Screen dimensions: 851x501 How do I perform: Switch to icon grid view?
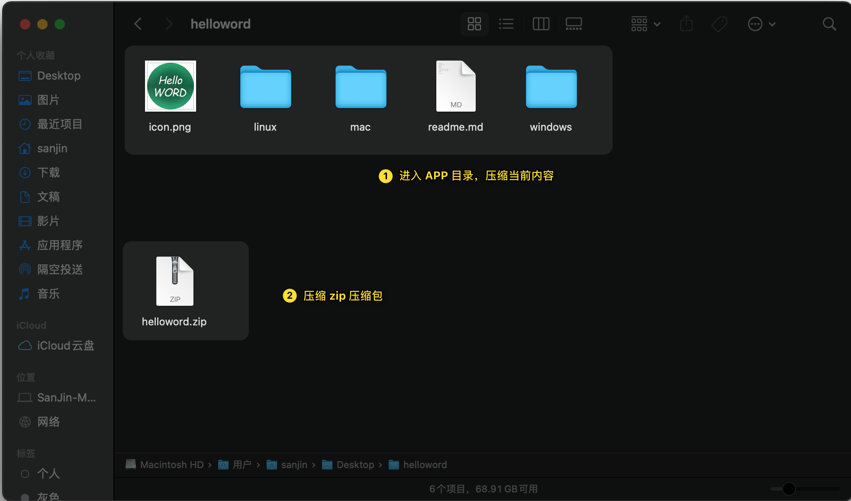click(x=474, y=24)
